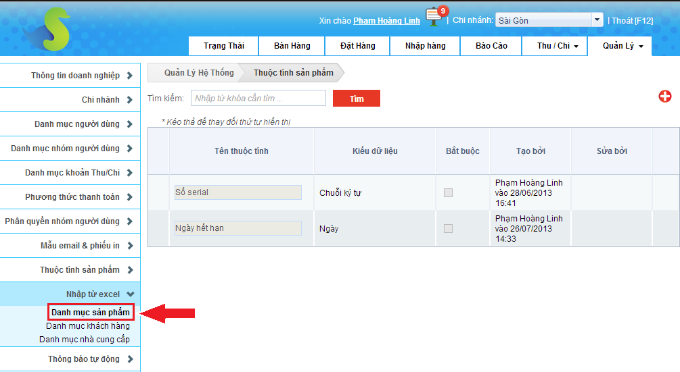
Task: Click arrow icon beside Thông báo tự động
Action: tap(129, 359)
